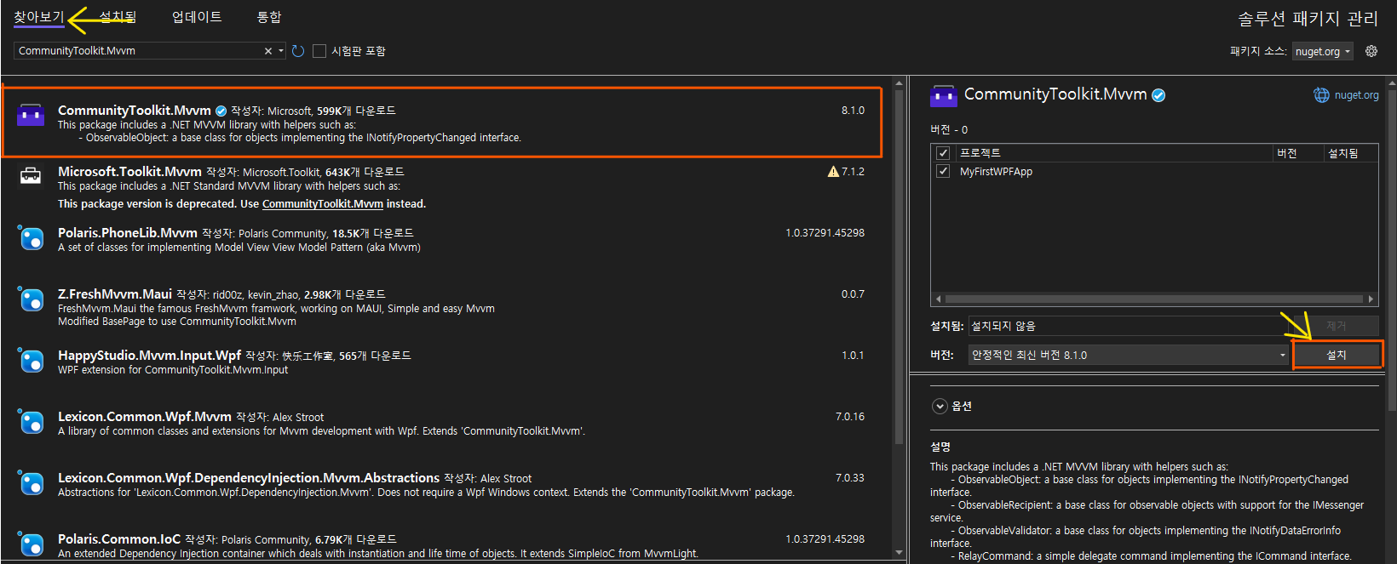
Task: Click the Polaris.PhoneLib.Mvvm package icon
Action: pyautogui.click(x=31, y=238)
